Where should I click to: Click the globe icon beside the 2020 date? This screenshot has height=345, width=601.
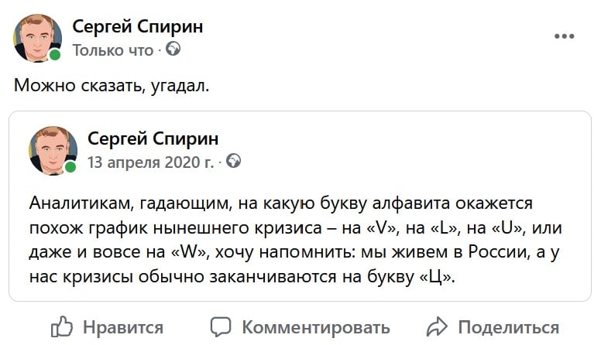[233, 162]
